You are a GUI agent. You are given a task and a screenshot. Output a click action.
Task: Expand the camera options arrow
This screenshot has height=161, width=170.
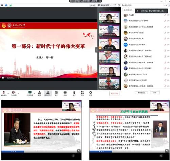[18, 93]
